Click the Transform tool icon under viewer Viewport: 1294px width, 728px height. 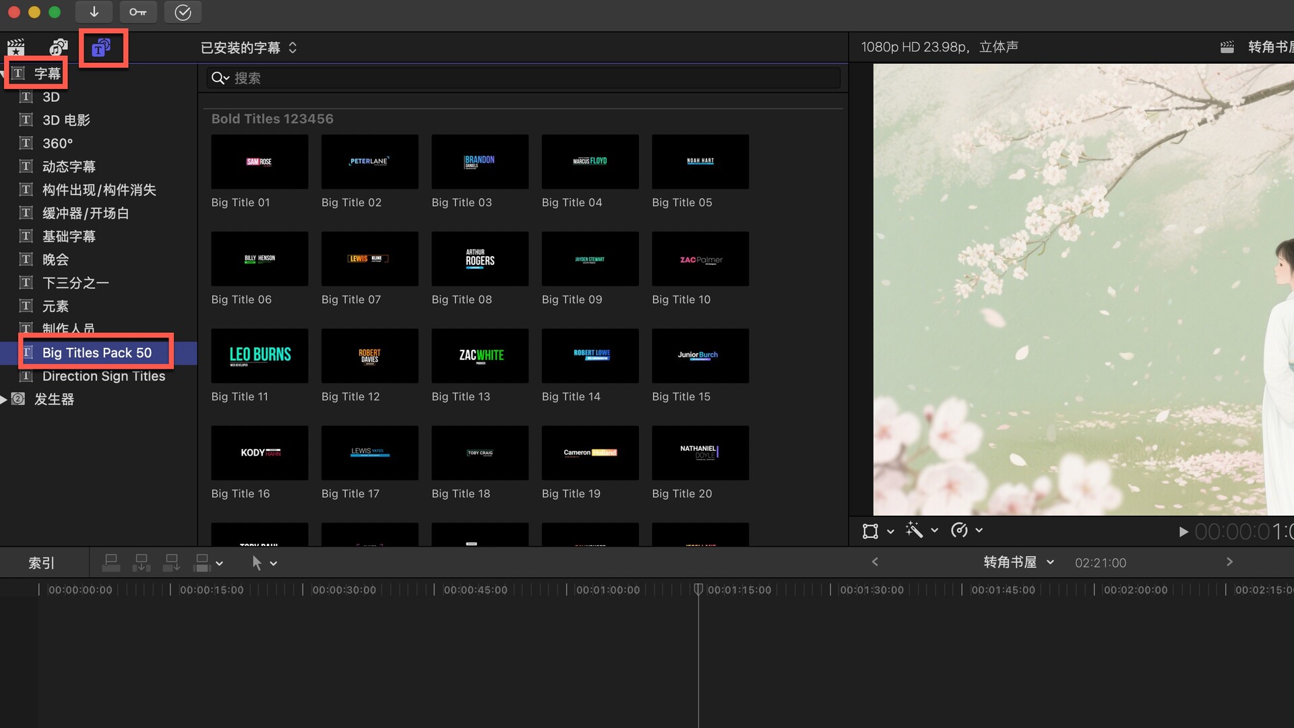870,531
